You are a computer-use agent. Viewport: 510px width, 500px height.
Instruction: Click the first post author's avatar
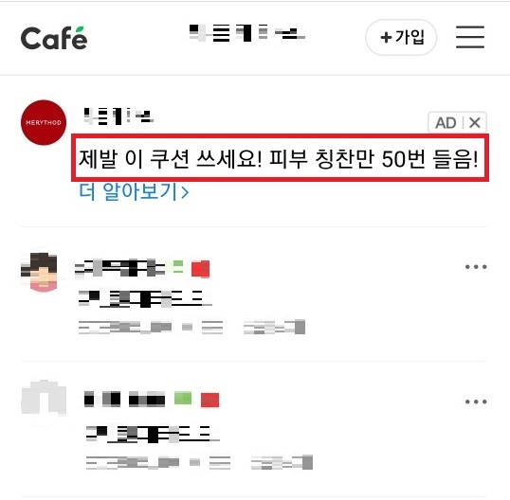click(x=43, y=272)
